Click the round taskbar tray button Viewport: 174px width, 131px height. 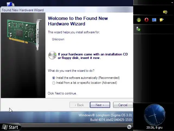pyautogui.click(x=129, y=127)
